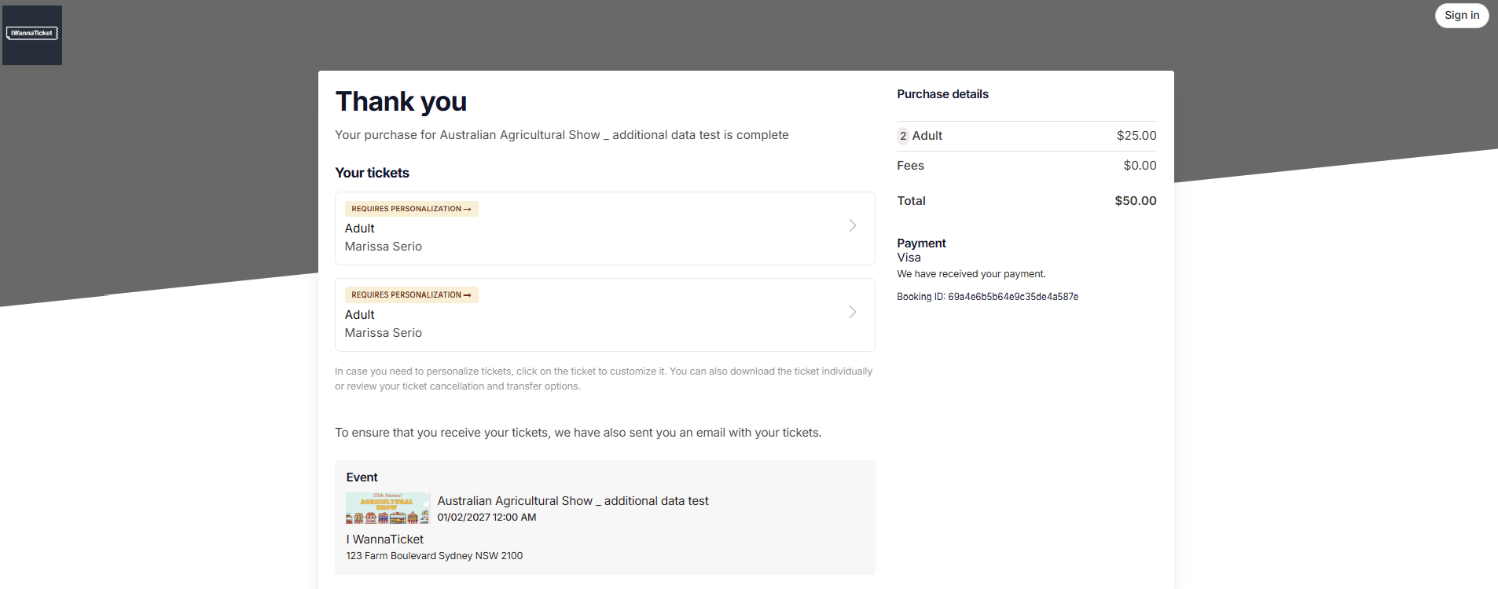Click the Visa payment method text
The image size is (1498, 589).
click(909, 258)
